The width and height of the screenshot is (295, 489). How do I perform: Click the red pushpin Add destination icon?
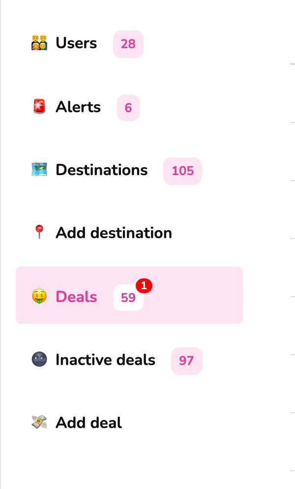tap(39, 232)
